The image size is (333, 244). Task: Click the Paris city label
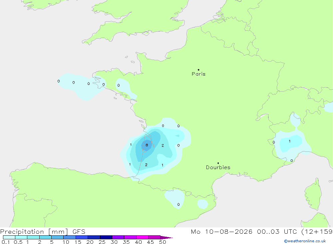click(198, 74)
